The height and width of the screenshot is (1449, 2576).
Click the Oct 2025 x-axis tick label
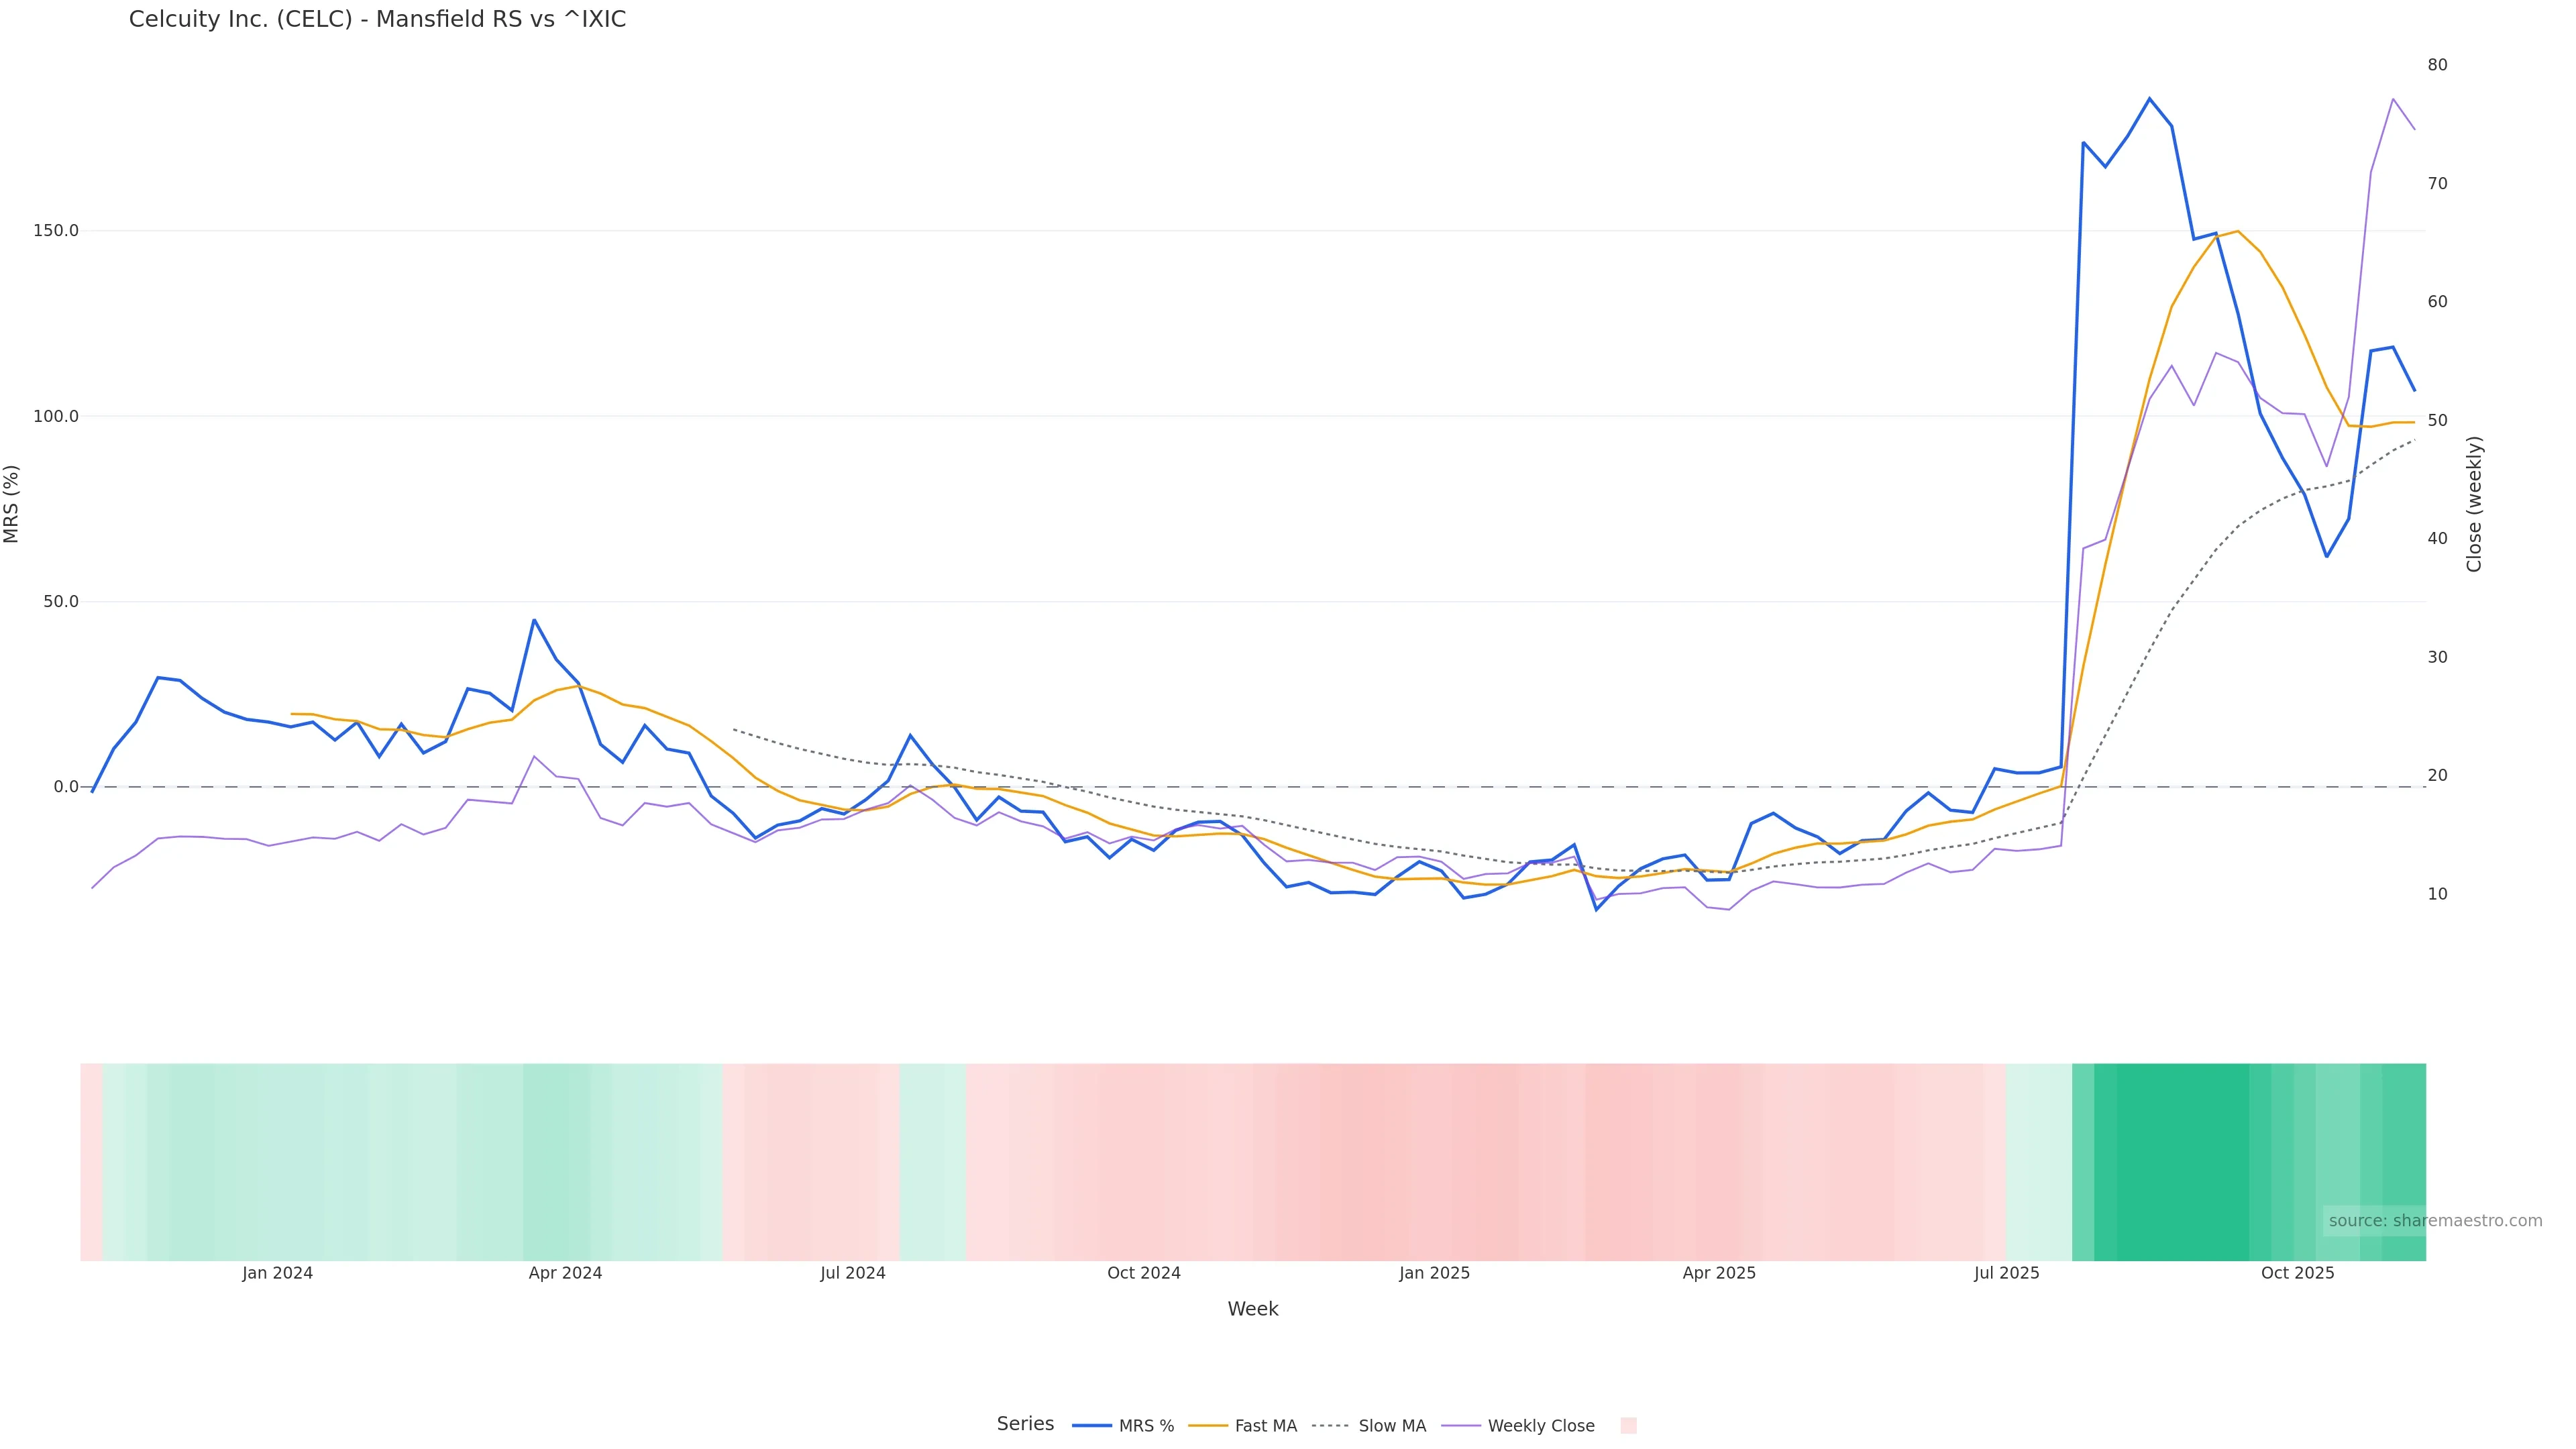pyautogui.click(x=2297, y=1274)
